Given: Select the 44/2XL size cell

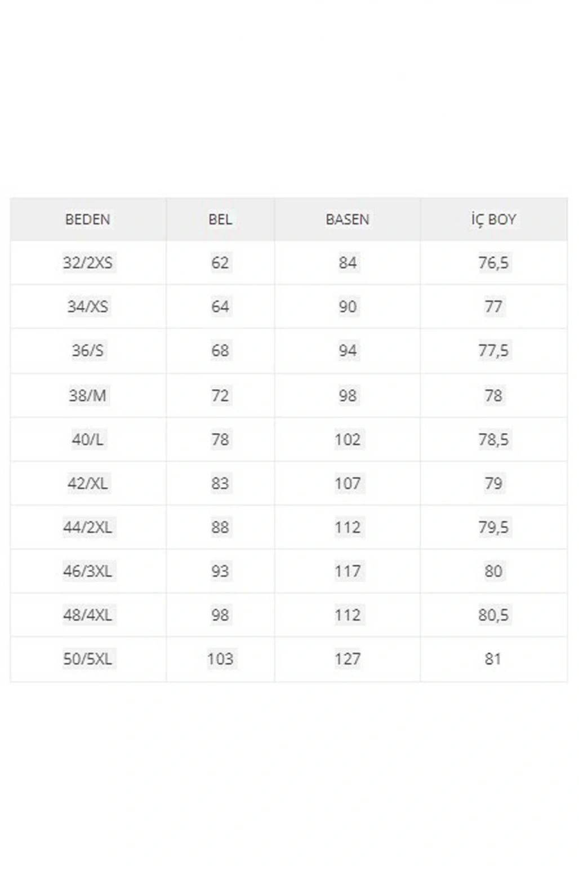Looking at the screenshot, I should click(87, 527).
